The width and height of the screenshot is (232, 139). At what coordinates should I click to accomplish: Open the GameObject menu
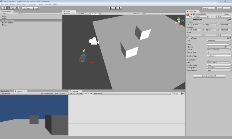point(21,4)
